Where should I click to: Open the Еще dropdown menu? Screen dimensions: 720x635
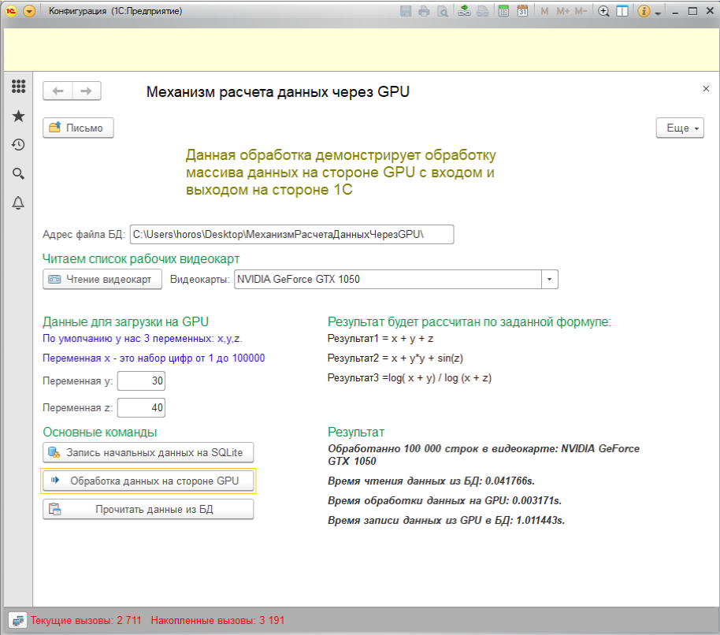[x=680, y=128]
